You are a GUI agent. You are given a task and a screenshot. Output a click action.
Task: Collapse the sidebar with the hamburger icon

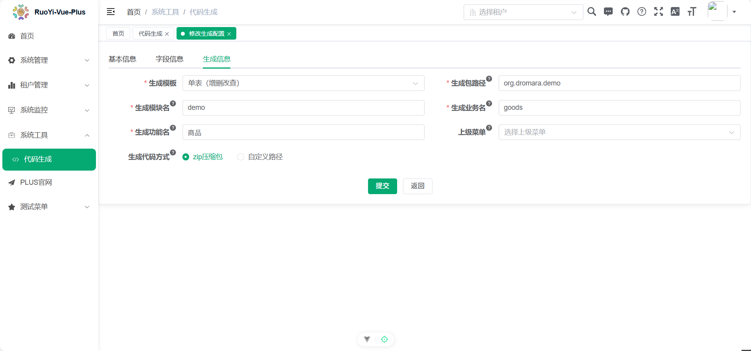tap(111, 12)
